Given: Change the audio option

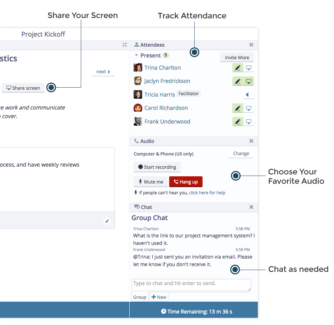Looking at the screenshot, I should (x=241, y=153).
